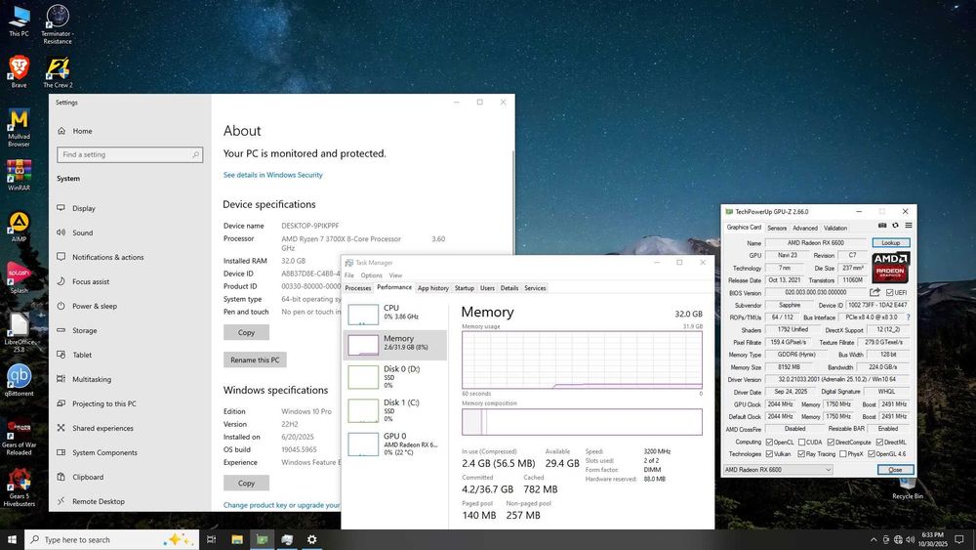This screenshot has width=976, height=550.
Task: Toggle the CUDA checkbox
Action: pos(801,442)
